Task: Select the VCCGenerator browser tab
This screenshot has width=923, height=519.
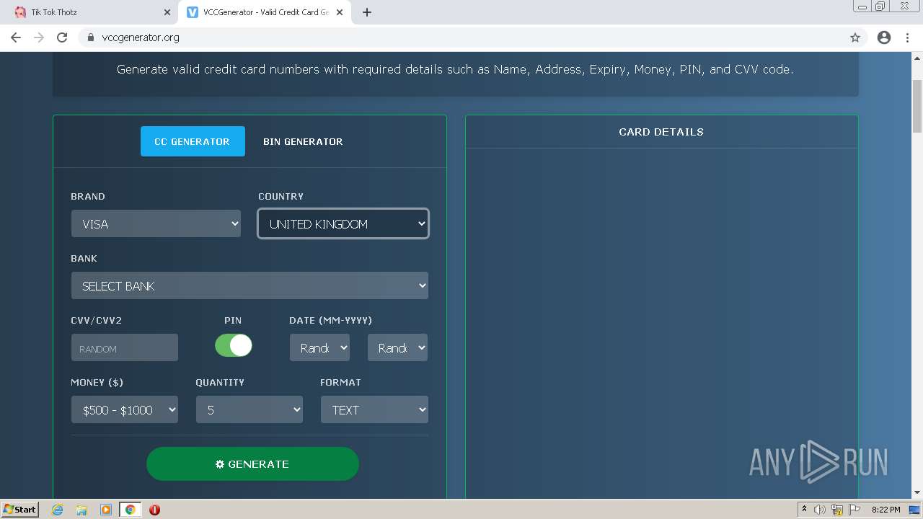Action: (x=264, y=12)
